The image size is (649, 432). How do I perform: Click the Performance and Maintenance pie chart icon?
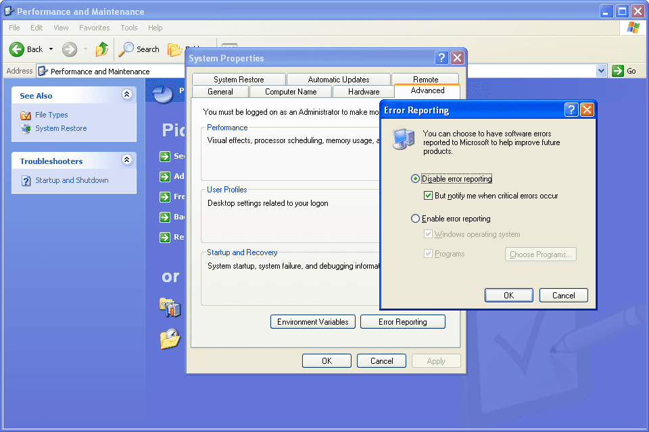(x=162, y=94)
